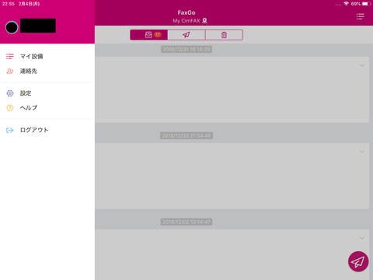
Task: Click the ヘルプ question mark icon
Action: tap(10, 107)
